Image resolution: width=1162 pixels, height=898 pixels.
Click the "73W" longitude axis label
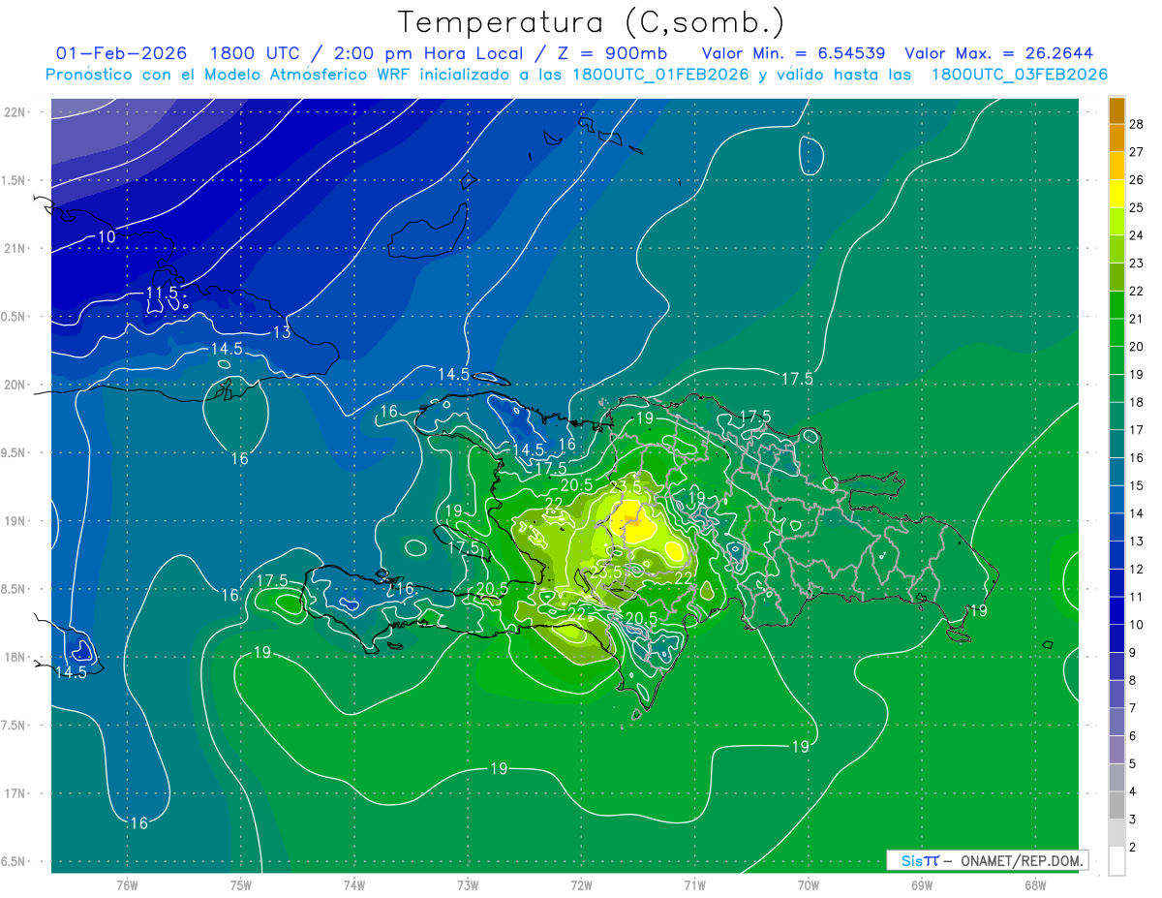pyautogui.click(x=468, y=885)
